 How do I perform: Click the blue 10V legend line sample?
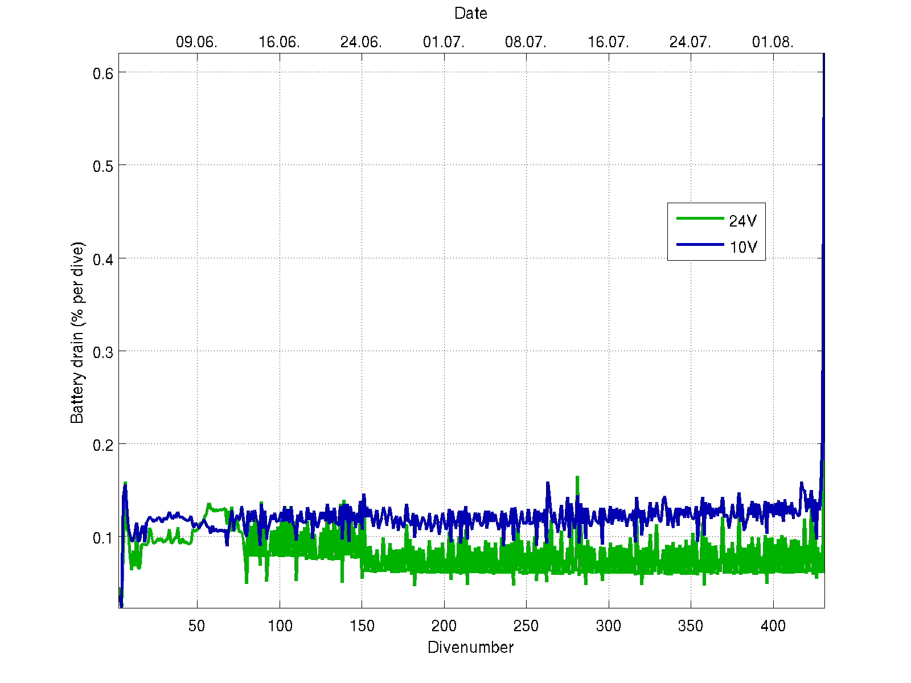click(700, 244)
